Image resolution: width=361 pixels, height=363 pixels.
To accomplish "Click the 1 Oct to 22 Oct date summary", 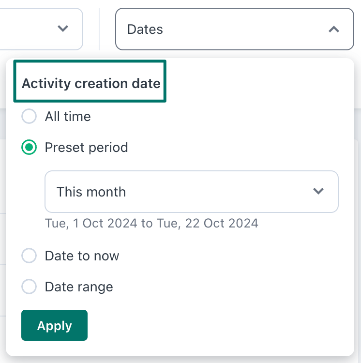I will [x=151, y=224].
